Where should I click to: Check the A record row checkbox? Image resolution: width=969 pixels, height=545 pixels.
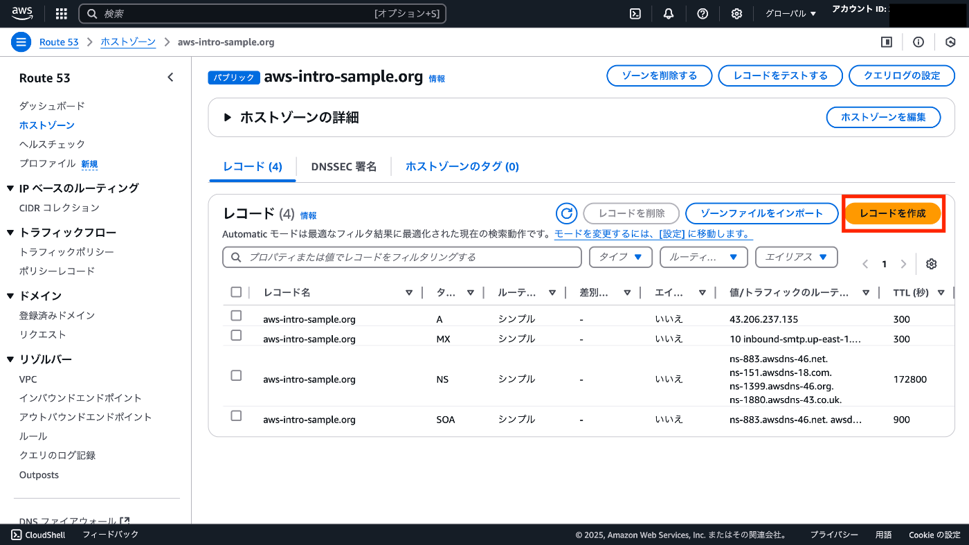coord(236,316)
